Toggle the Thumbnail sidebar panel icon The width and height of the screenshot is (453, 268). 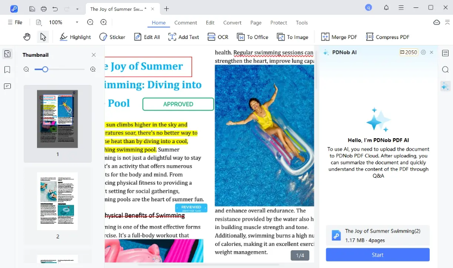(x=7, y=54)
